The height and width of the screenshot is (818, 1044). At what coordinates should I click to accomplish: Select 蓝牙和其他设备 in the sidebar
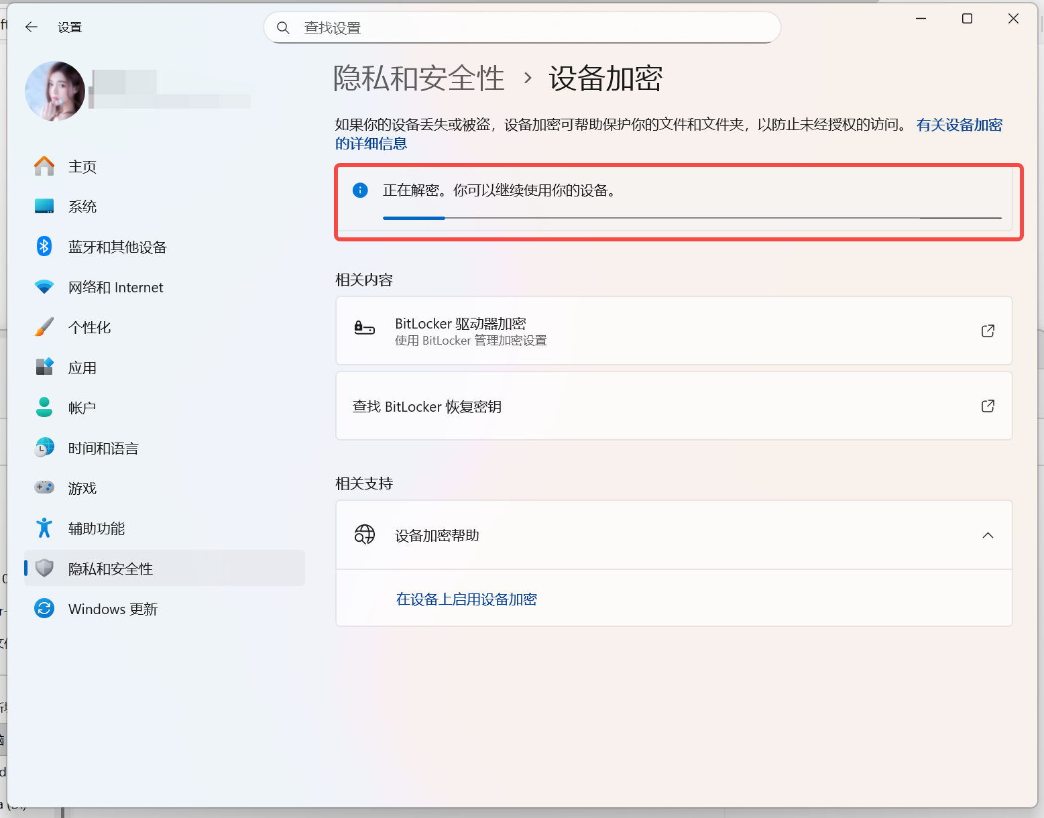(117, 246)
